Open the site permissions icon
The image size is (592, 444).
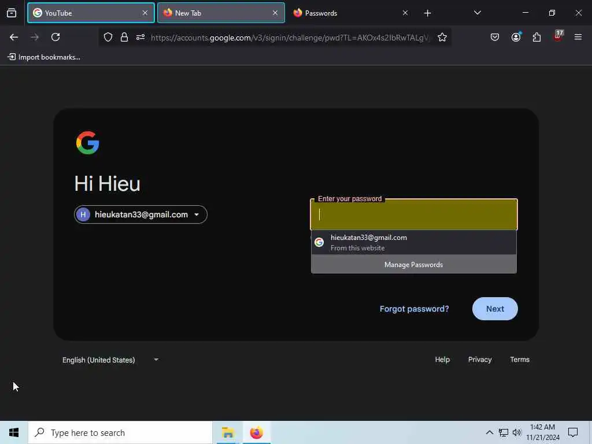pos(140,37)
